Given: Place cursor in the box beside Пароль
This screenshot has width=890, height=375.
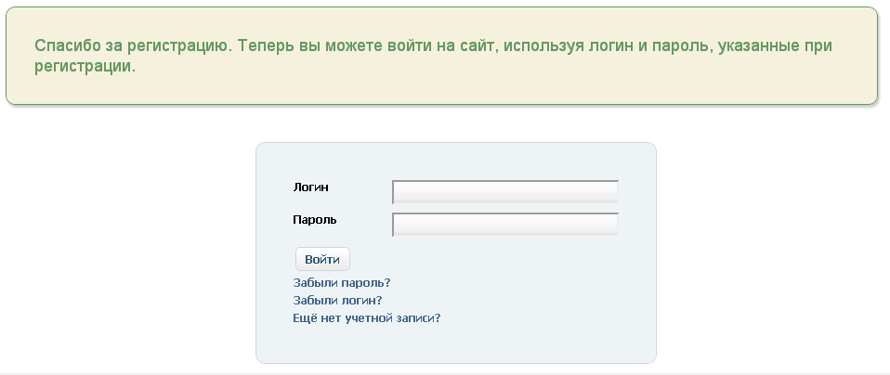Looking at the screenshot, I should pyautogui.click(x=505, y=225).
